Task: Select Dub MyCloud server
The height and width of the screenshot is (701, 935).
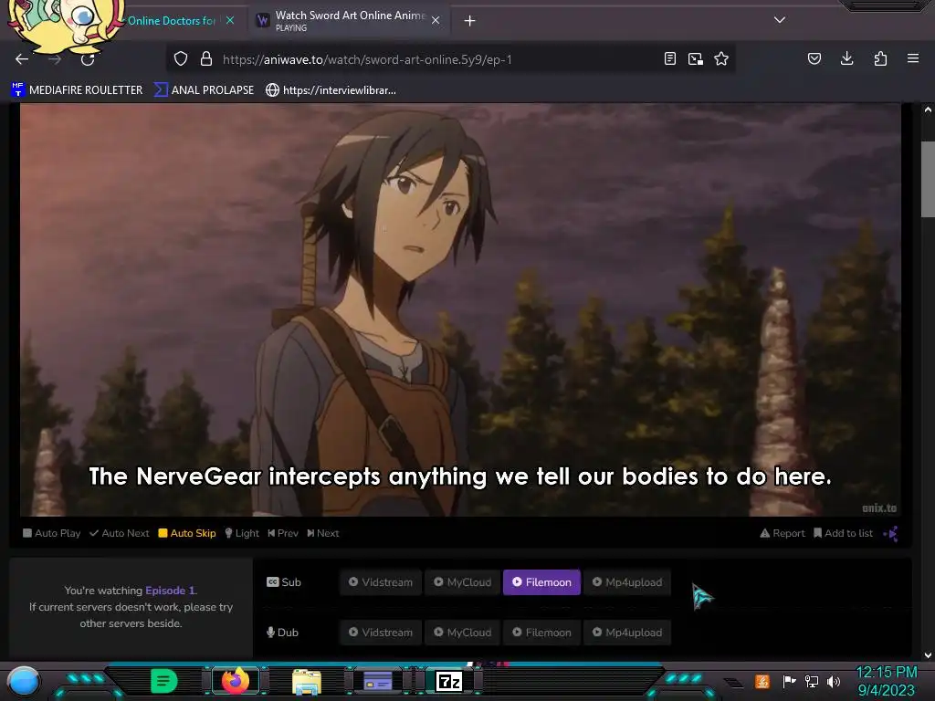Action: click(x=463, y=633)
